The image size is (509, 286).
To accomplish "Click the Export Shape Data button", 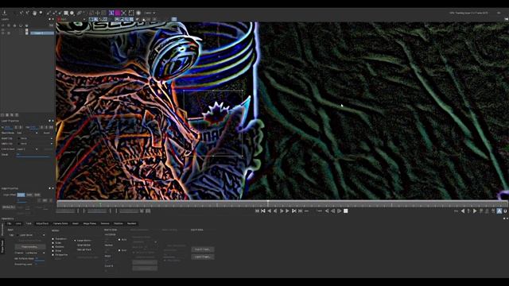I will tap(203, 257).
